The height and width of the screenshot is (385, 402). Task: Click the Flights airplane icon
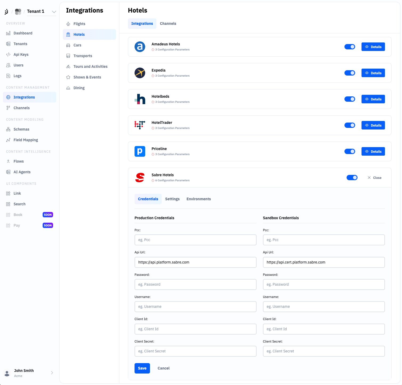[68, 24]
